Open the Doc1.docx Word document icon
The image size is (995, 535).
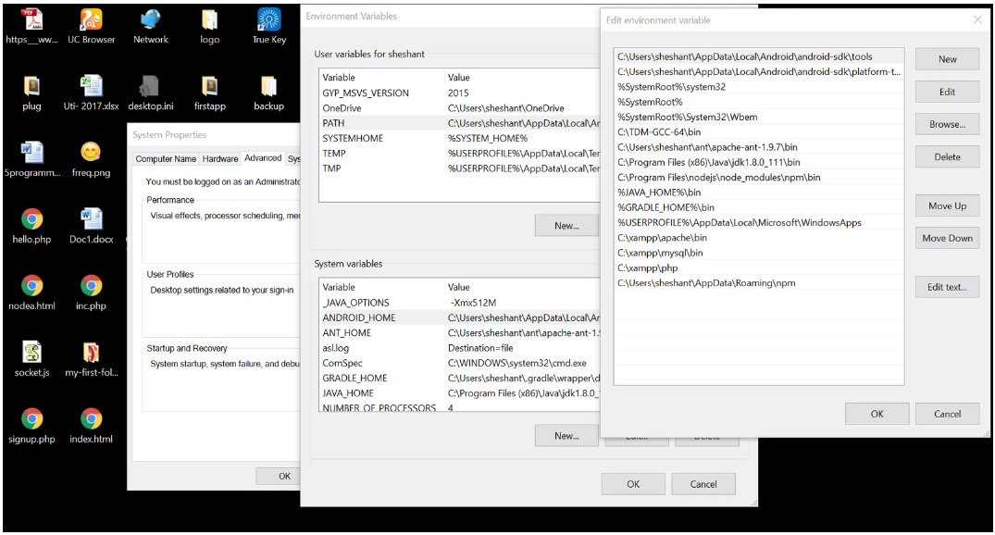(x=91, y=220)
